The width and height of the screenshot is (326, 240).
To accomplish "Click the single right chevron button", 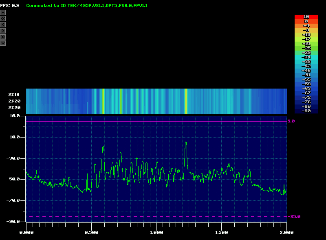I will (3, 31).
